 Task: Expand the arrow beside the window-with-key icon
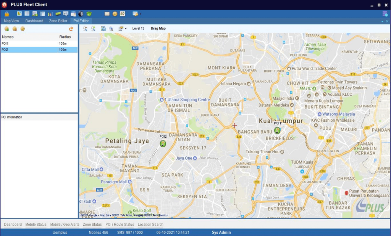click(141, 14)
